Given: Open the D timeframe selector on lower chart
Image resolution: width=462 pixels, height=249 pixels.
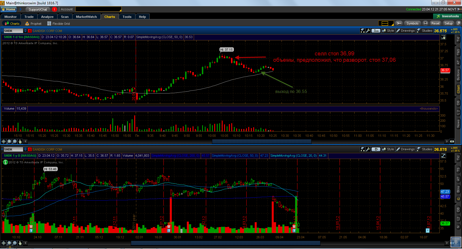Looking at the screenshot, I should click(376, 149).
